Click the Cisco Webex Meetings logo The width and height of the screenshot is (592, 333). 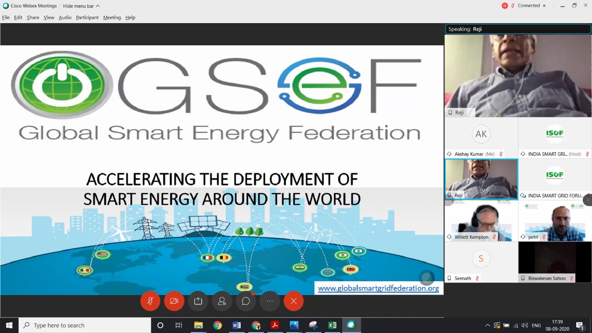(6, 6)
